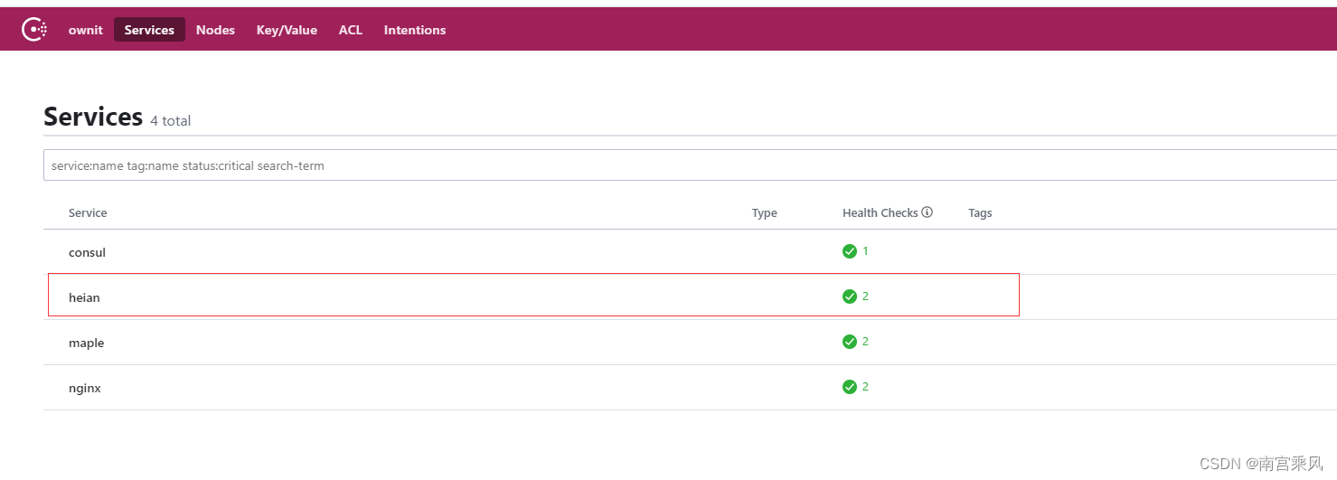Open the ACL page
The height and width of the screenshot is (480, 1337).
(350, 30)
